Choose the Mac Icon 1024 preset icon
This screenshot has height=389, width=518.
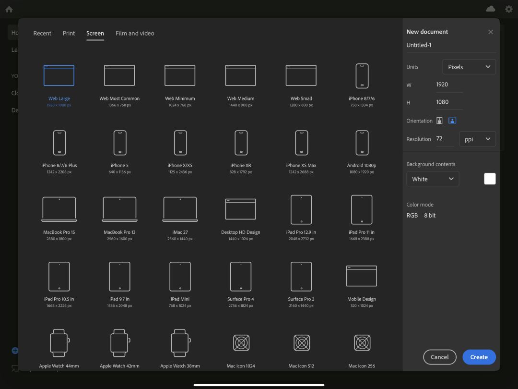pyautogui.click(x=241, y=343)
